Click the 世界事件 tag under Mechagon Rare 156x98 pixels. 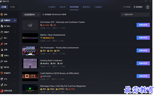(60, 89)
